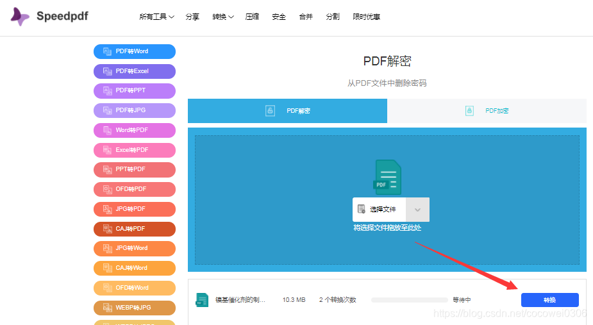
Task: Open the Word转PDF sidebar tool
Action: pos(135,130)
